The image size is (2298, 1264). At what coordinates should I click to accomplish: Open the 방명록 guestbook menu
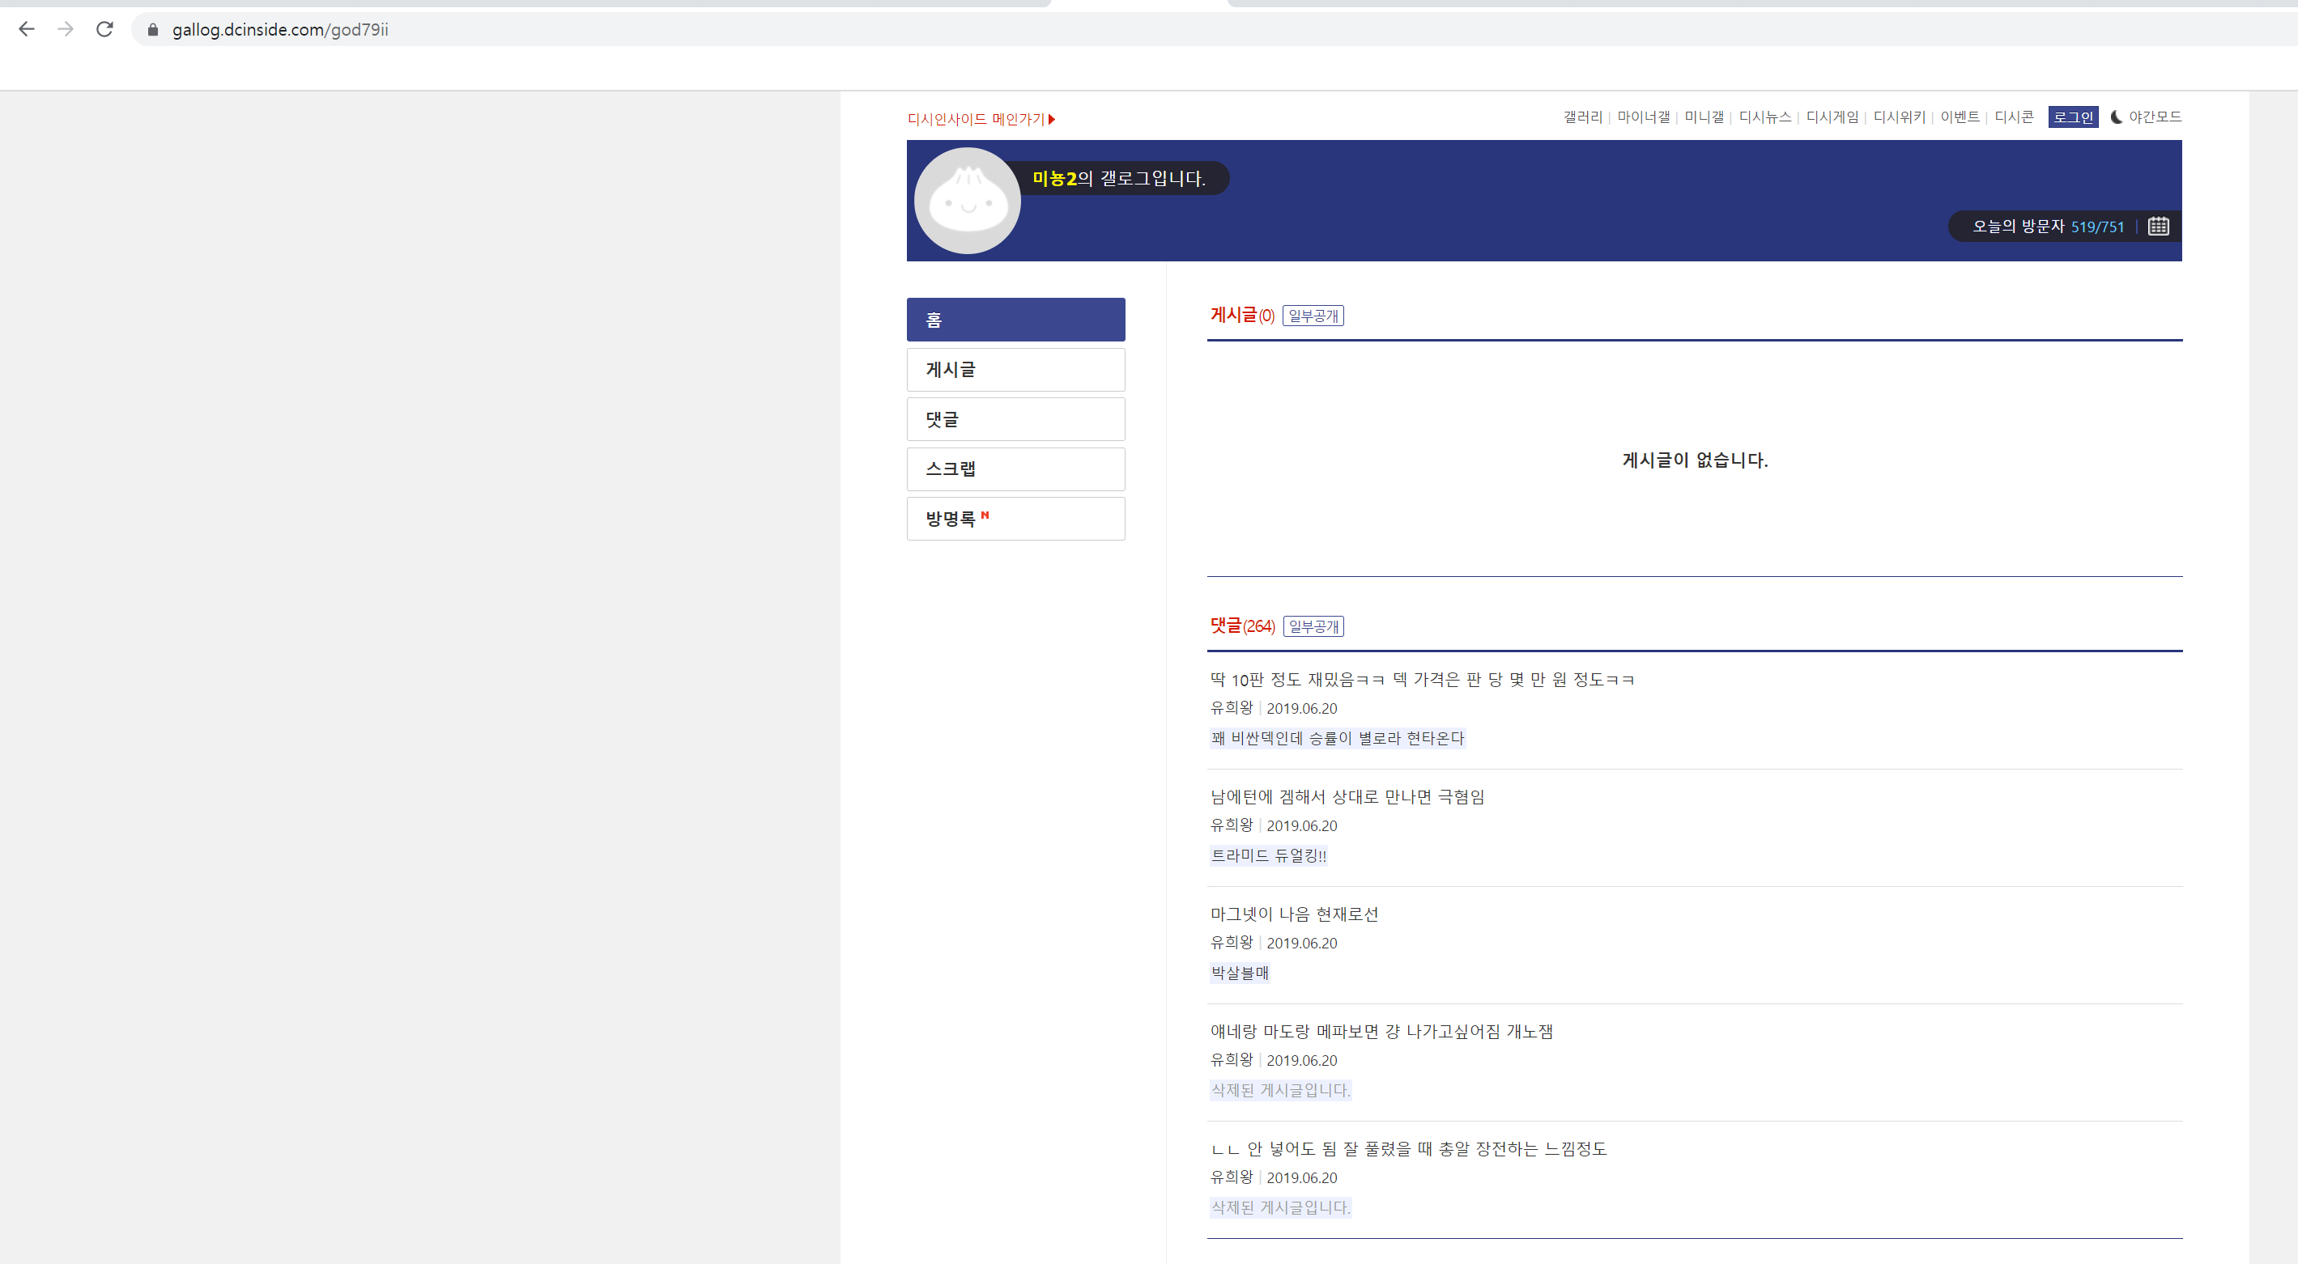(x=1015, y=519)
